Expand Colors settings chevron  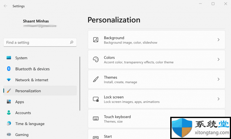[x=218, y=59]
